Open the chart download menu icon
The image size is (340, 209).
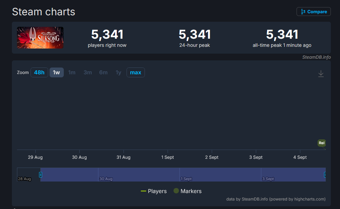(321, 74)
